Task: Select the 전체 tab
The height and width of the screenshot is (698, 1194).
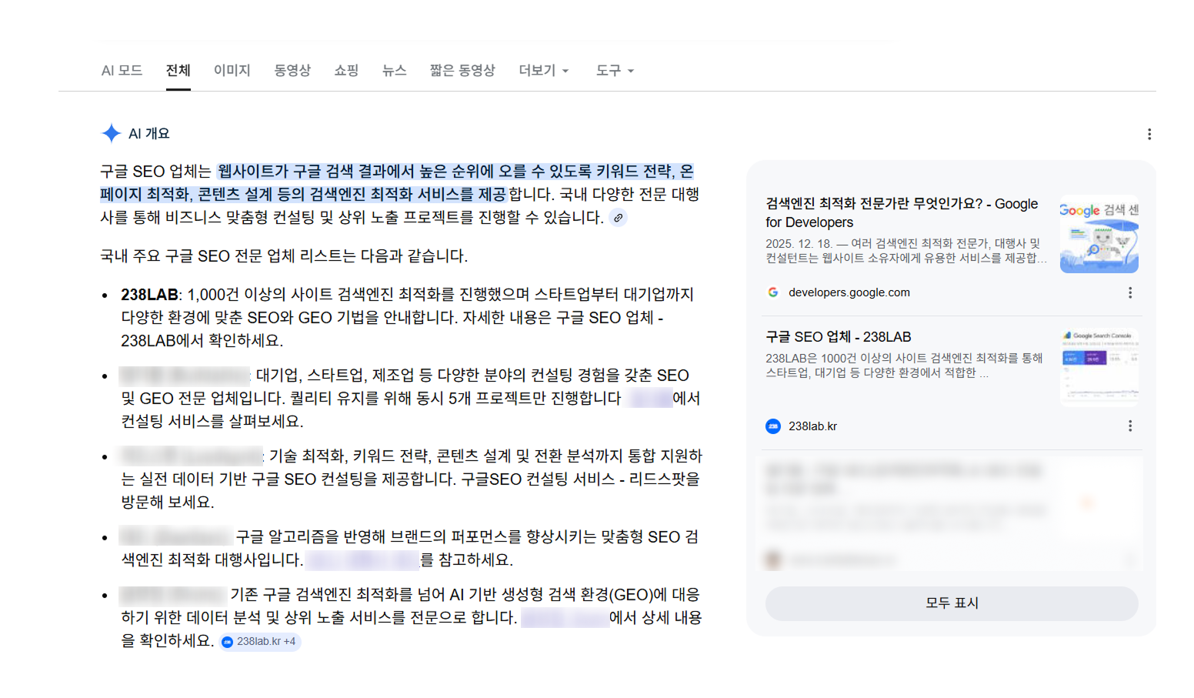Action: point(178,70)
